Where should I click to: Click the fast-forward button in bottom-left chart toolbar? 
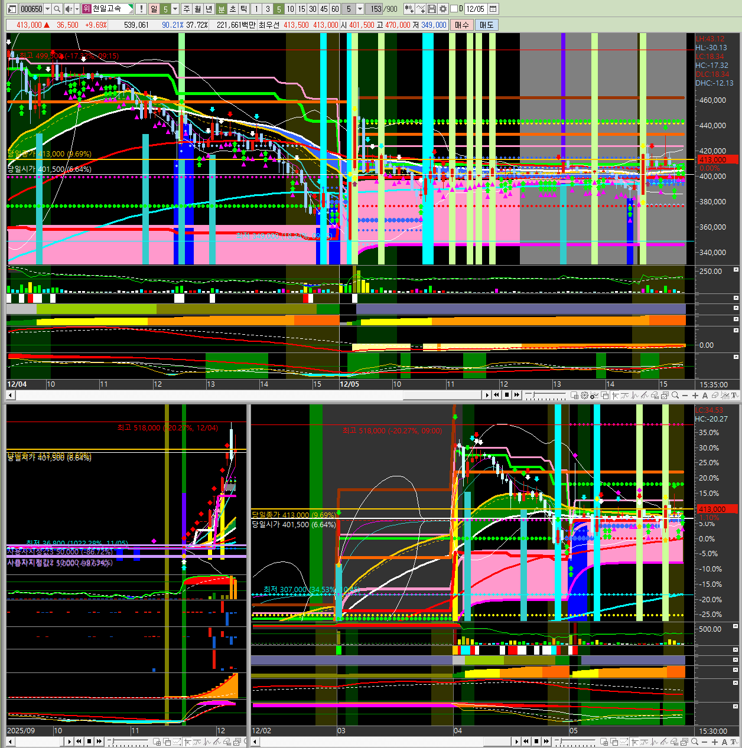[x=99, y=742]
